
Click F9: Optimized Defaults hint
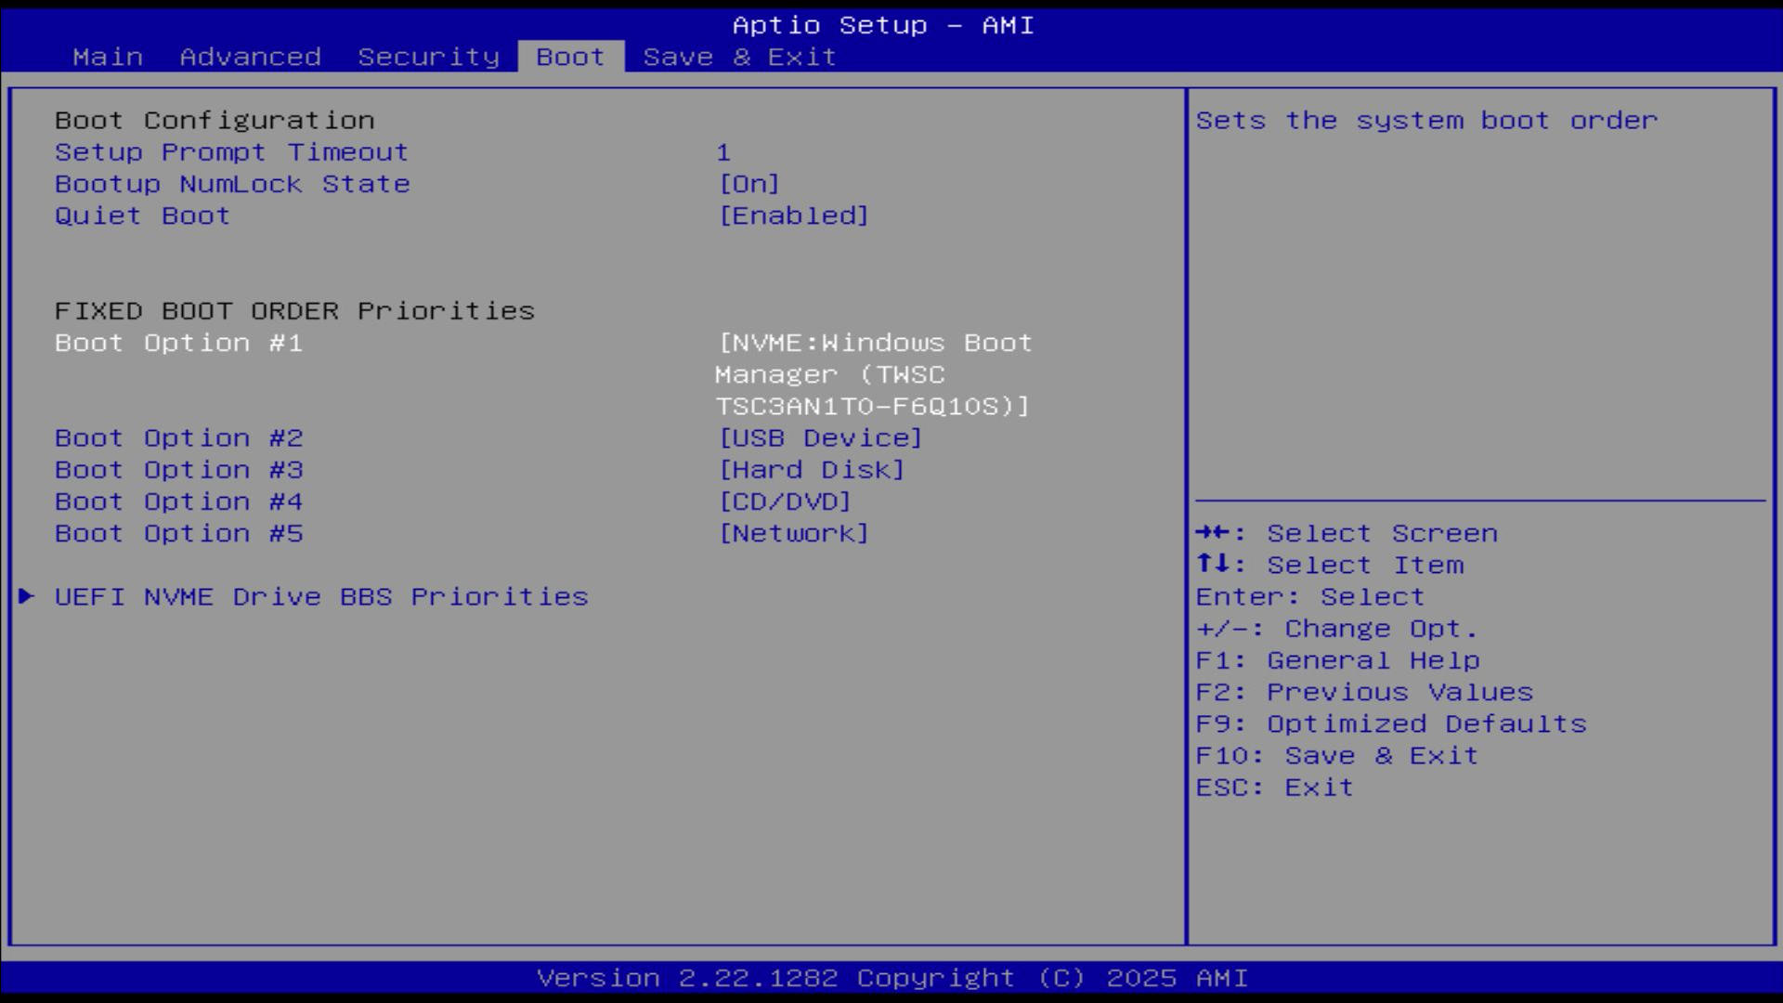point(1390,723)
